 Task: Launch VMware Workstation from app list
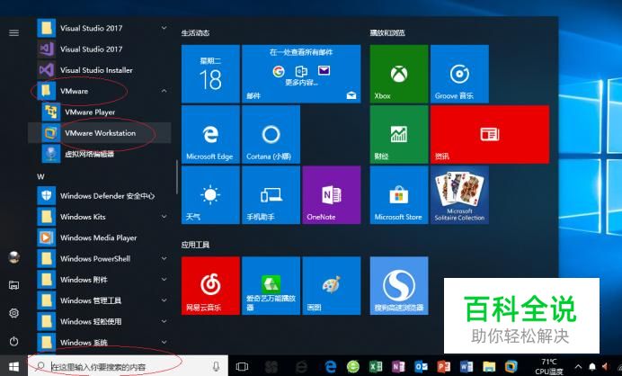tap(99, 133)
